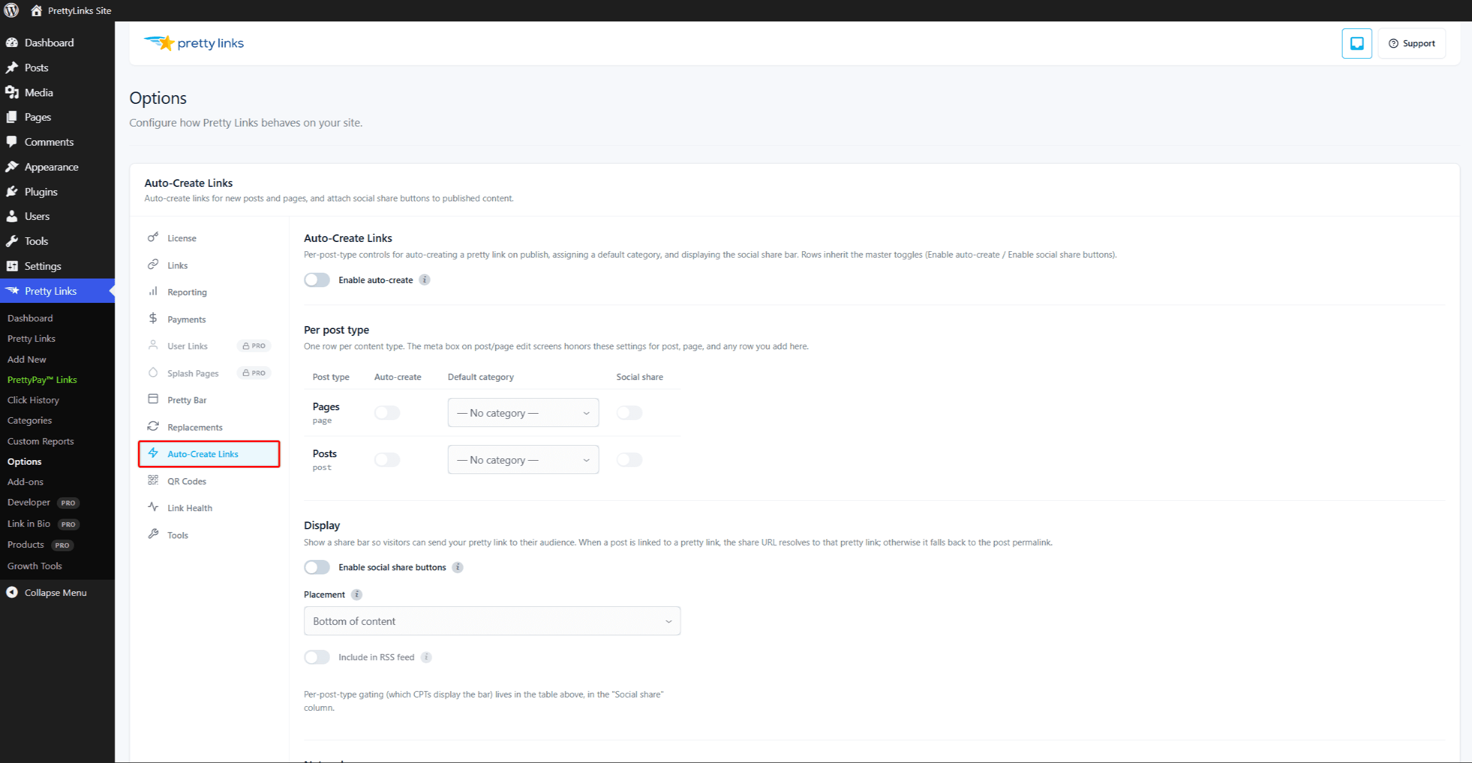The width and height of the screenshot is (1472, 763).
Task: Open Default category dropdown for Pages
Action: coord(523,413)
